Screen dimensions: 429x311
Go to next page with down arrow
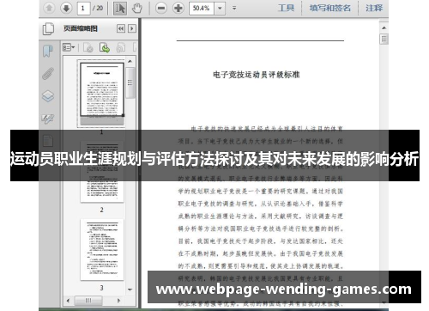coord(66,8)
